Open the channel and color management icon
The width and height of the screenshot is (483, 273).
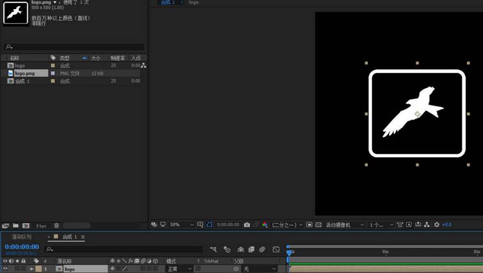[265, 224]
